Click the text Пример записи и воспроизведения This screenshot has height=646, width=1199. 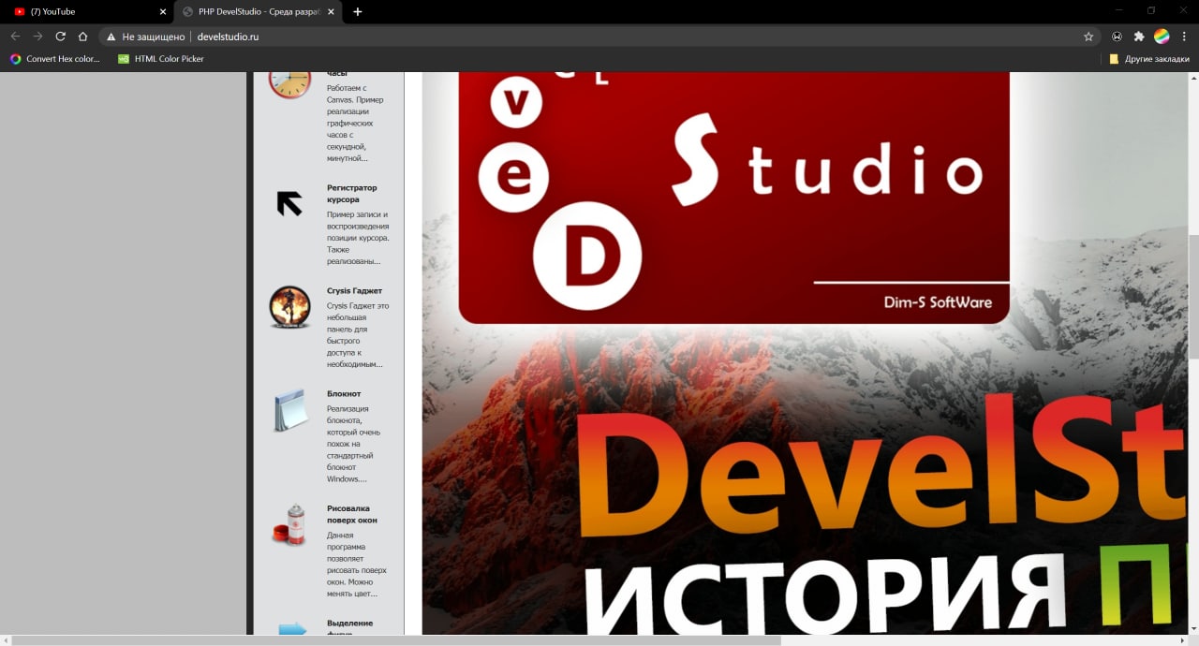(358, 238)
